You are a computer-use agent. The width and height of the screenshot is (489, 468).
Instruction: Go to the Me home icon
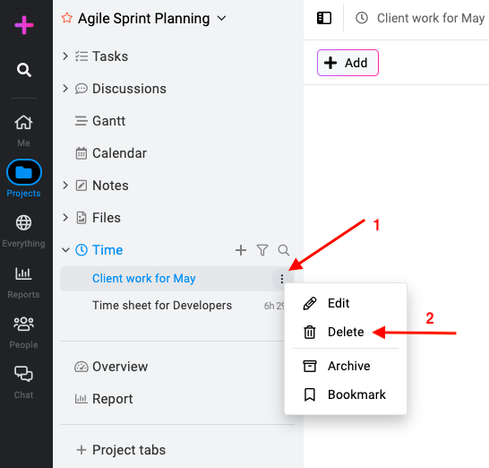pos(23,122)
